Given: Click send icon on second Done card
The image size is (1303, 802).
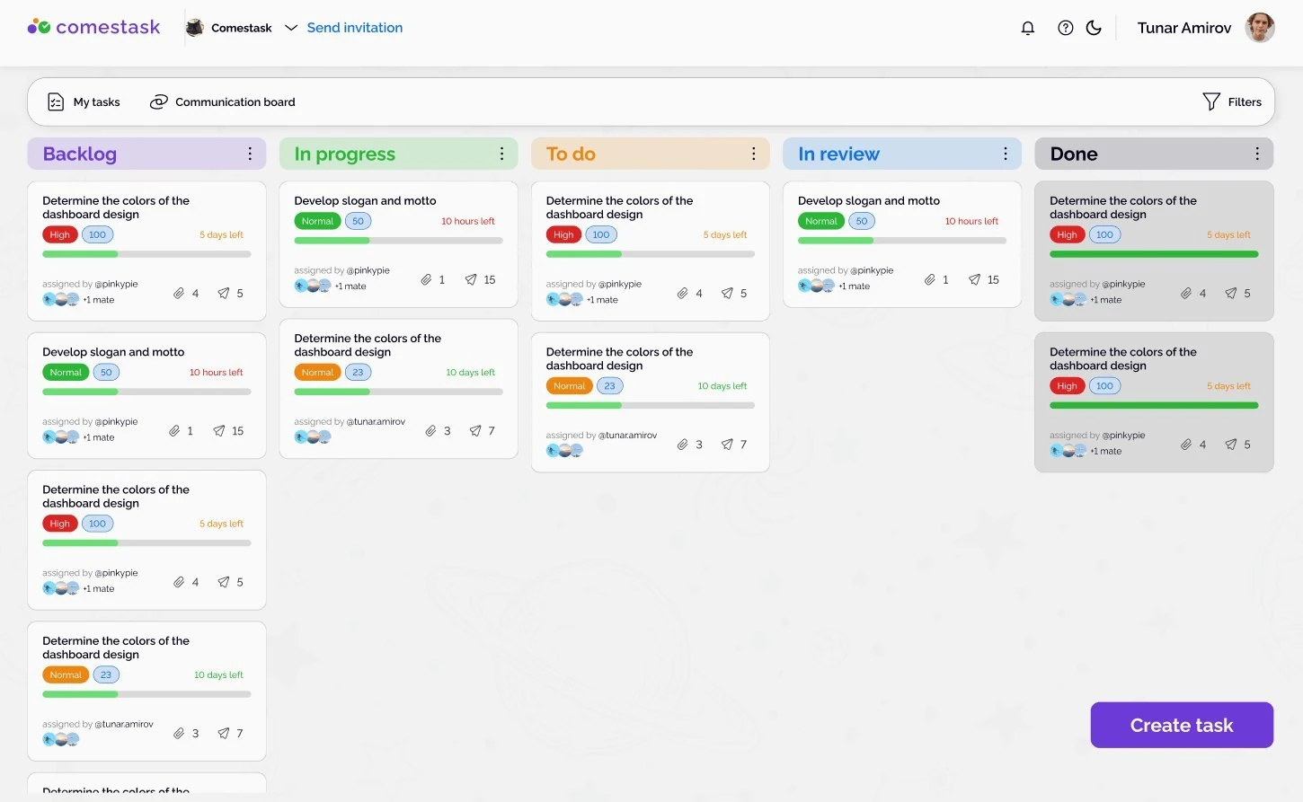Looking at the screenshot, I should tap(1231, 445).
